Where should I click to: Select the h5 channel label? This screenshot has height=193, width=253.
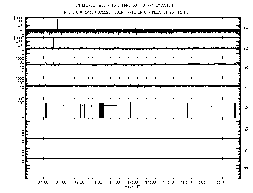point(246,168)
